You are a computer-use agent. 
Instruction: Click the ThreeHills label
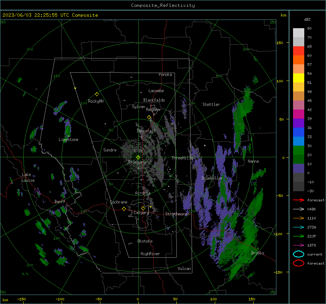pos(182,158)
